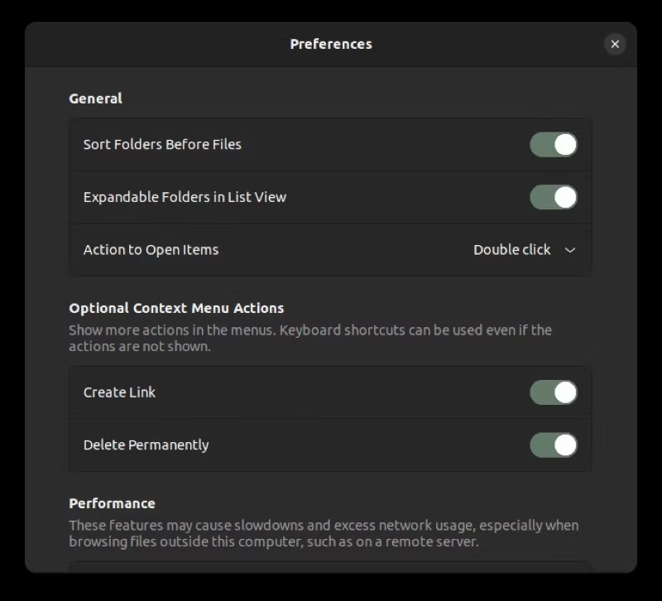
Task: Click the partially visible row below Performance description
Action: (330, 567)
